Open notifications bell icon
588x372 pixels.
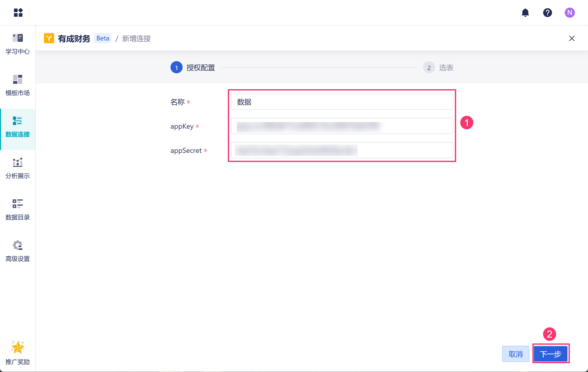pyautogui.click(x=525, y=12)
